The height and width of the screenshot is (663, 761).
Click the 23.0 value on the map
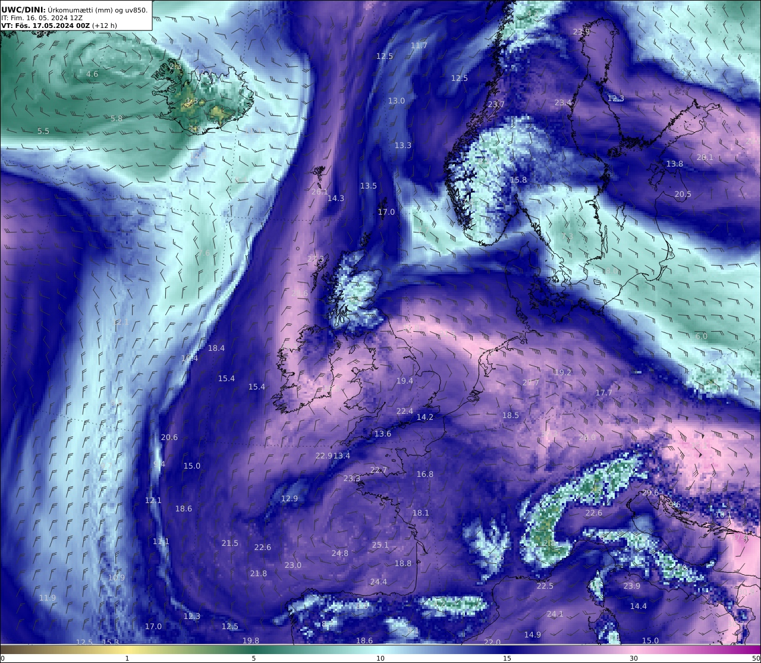coord(293,565)
